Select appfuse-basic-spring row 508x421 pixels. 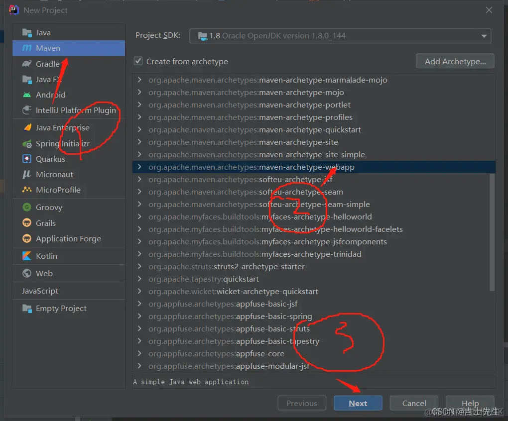(314, 316)
